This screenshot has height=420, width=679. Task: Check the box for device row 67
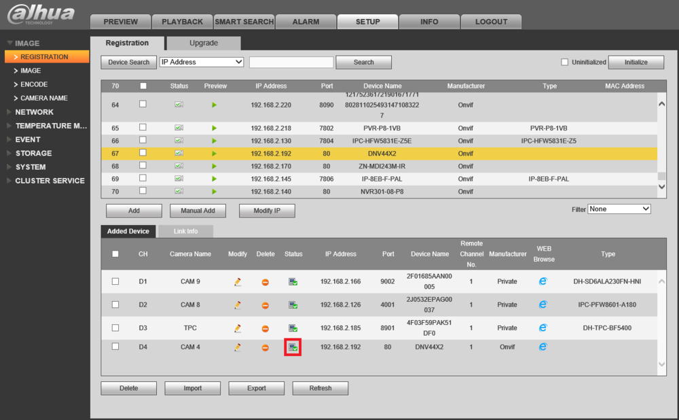(x=143, y=152)
